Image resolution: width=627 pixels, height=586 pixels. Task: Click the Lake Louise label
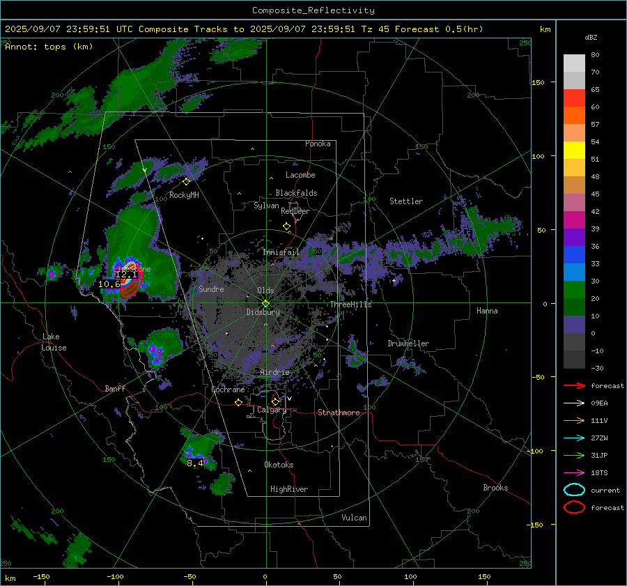(x=54, y=342)
